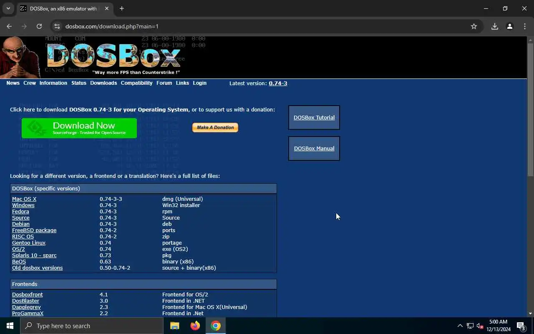
Task: Open the Windows Start menu
Action: point(10,326)
